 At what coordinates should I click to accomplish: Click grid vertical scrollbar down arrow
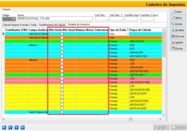[164, 115]
